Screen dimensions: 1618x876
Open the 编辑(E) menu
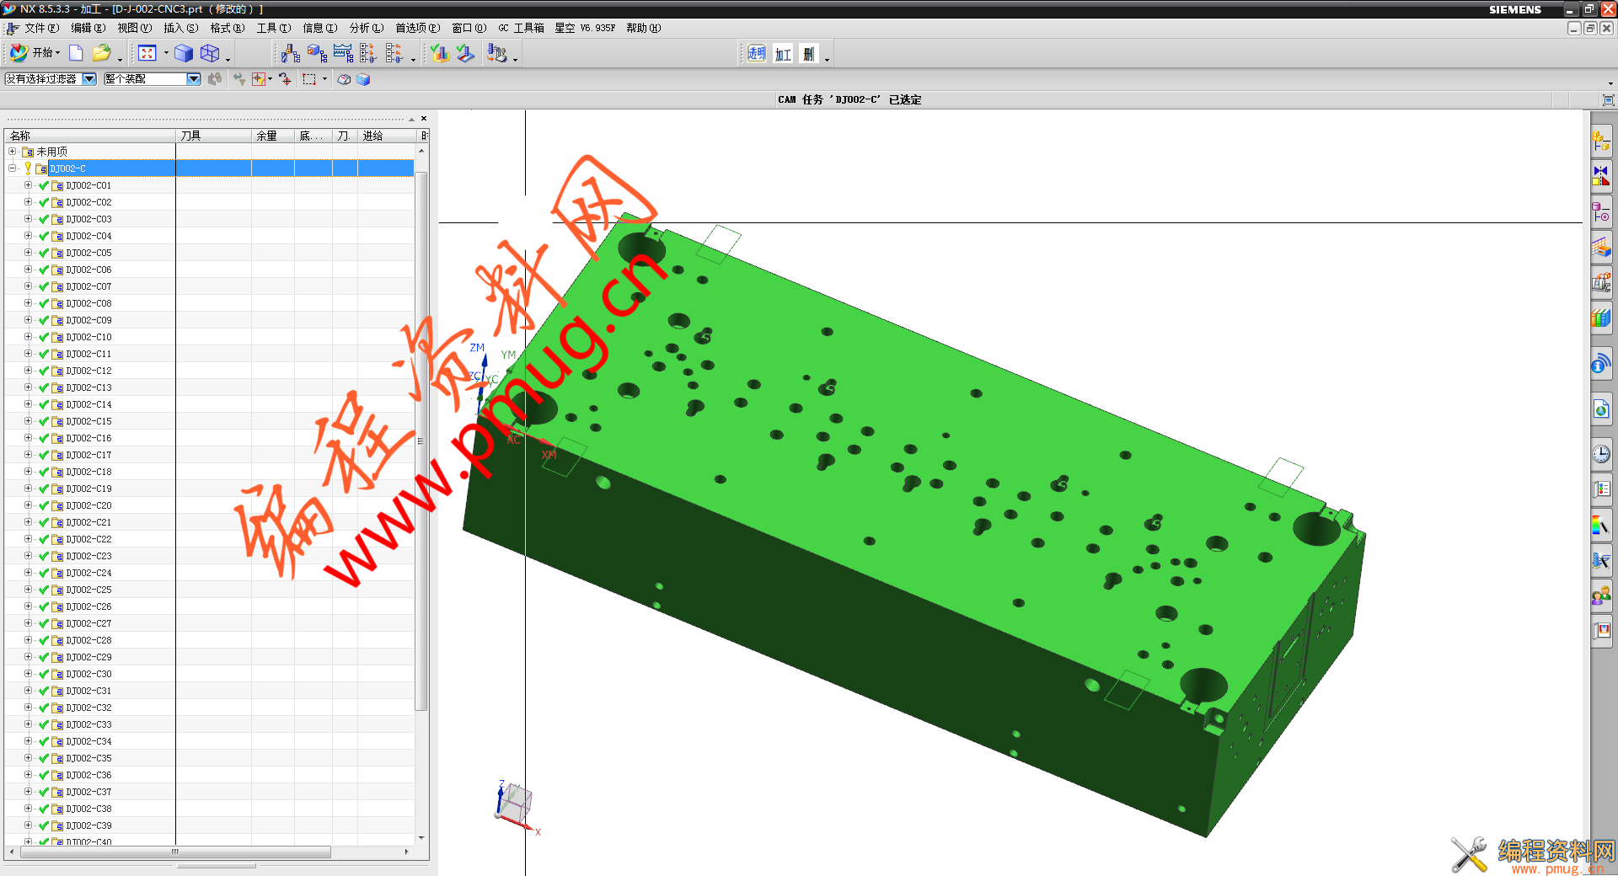(88, 28)
